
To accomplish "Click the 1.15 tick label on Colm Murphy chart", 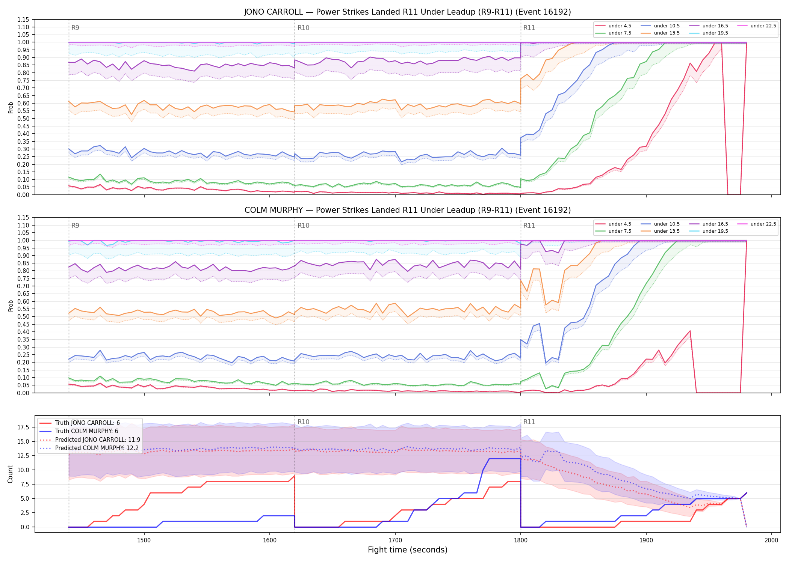I will click(x=23, y=218).
